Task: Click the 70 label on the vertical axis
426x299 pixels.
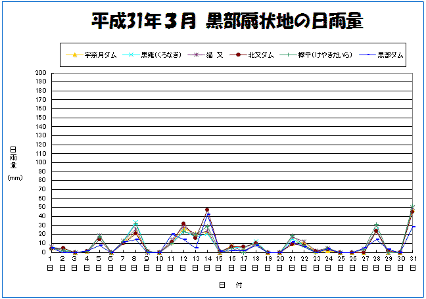Action: click(42, 189)
